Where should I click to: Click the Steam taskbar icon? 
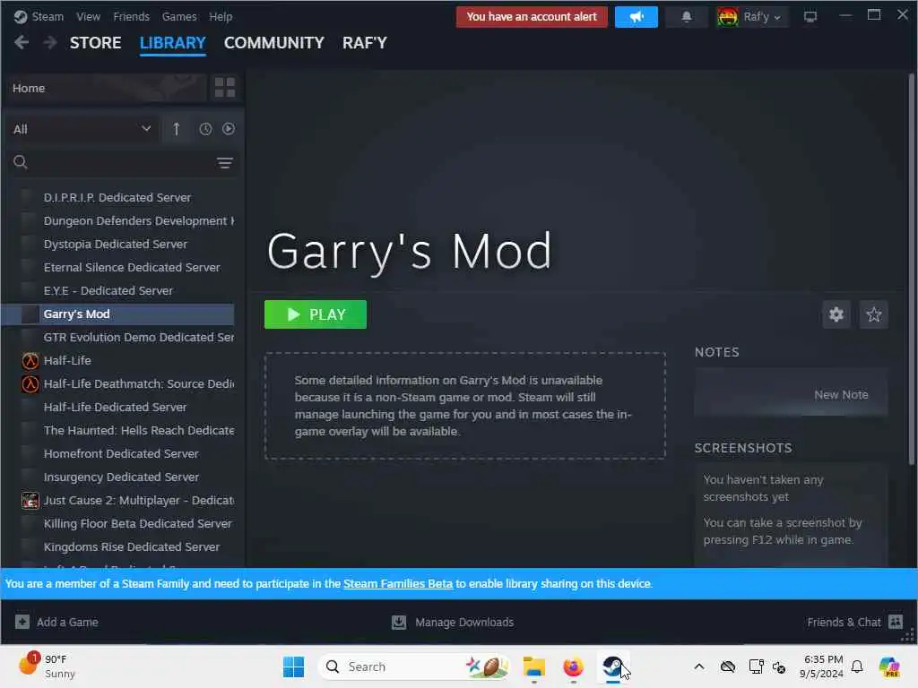pyautogui.click(x=612, y=666)
